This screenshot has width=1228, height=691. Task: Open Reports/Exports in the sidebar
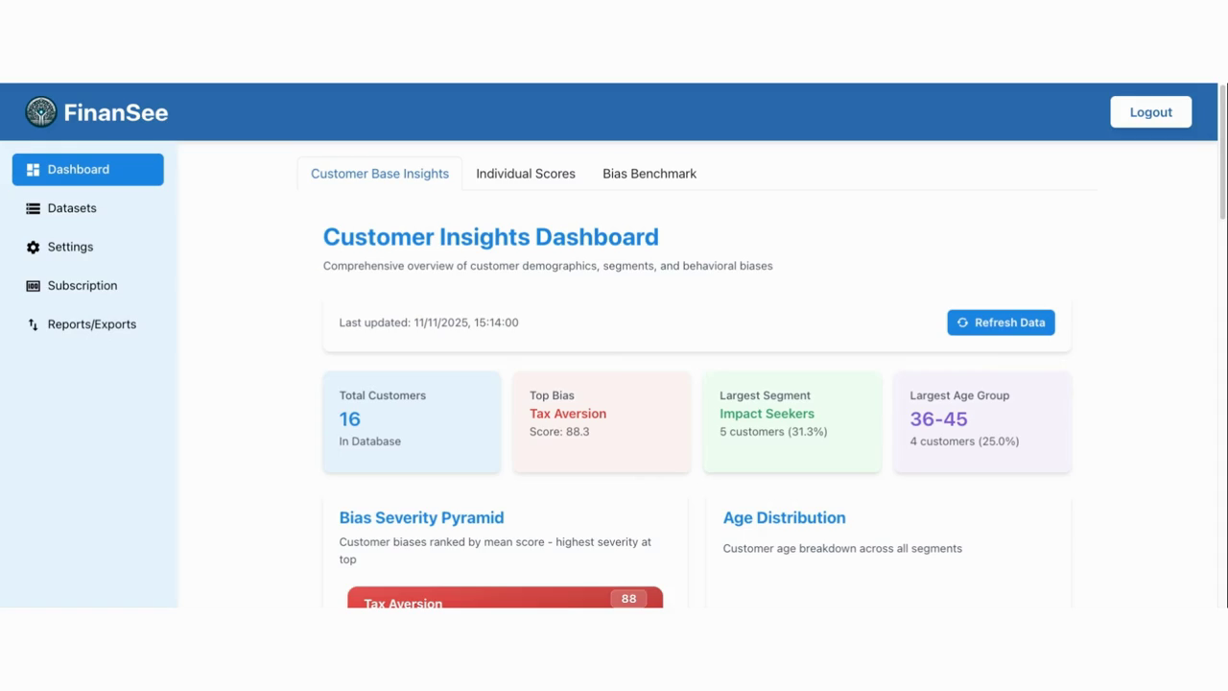pos(92,324)
